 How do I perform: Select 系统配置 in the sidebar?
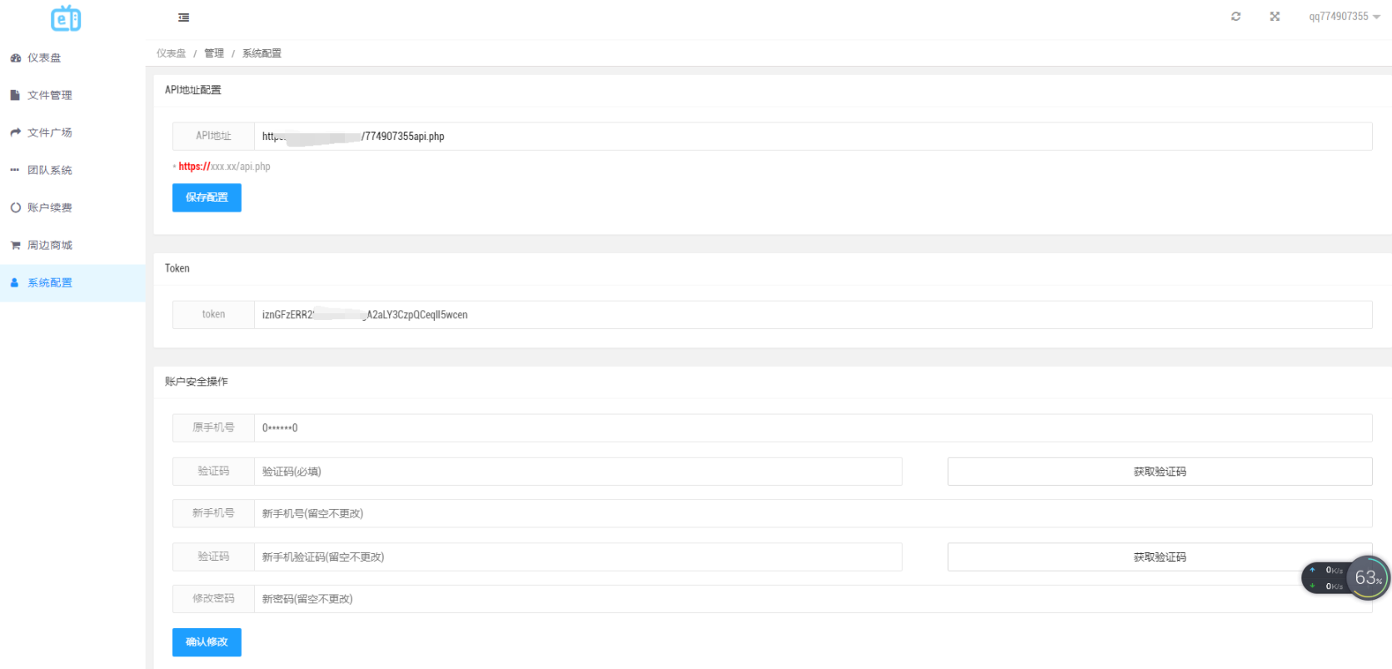click(49, 283)
